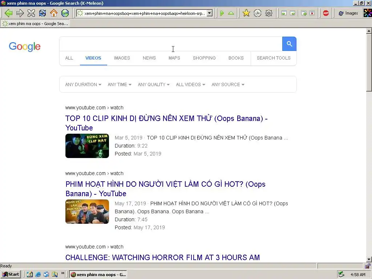This screenshot has height=279, width=372.
Task: Open the Windows Start menu
Action: click(x=11, y=275)
